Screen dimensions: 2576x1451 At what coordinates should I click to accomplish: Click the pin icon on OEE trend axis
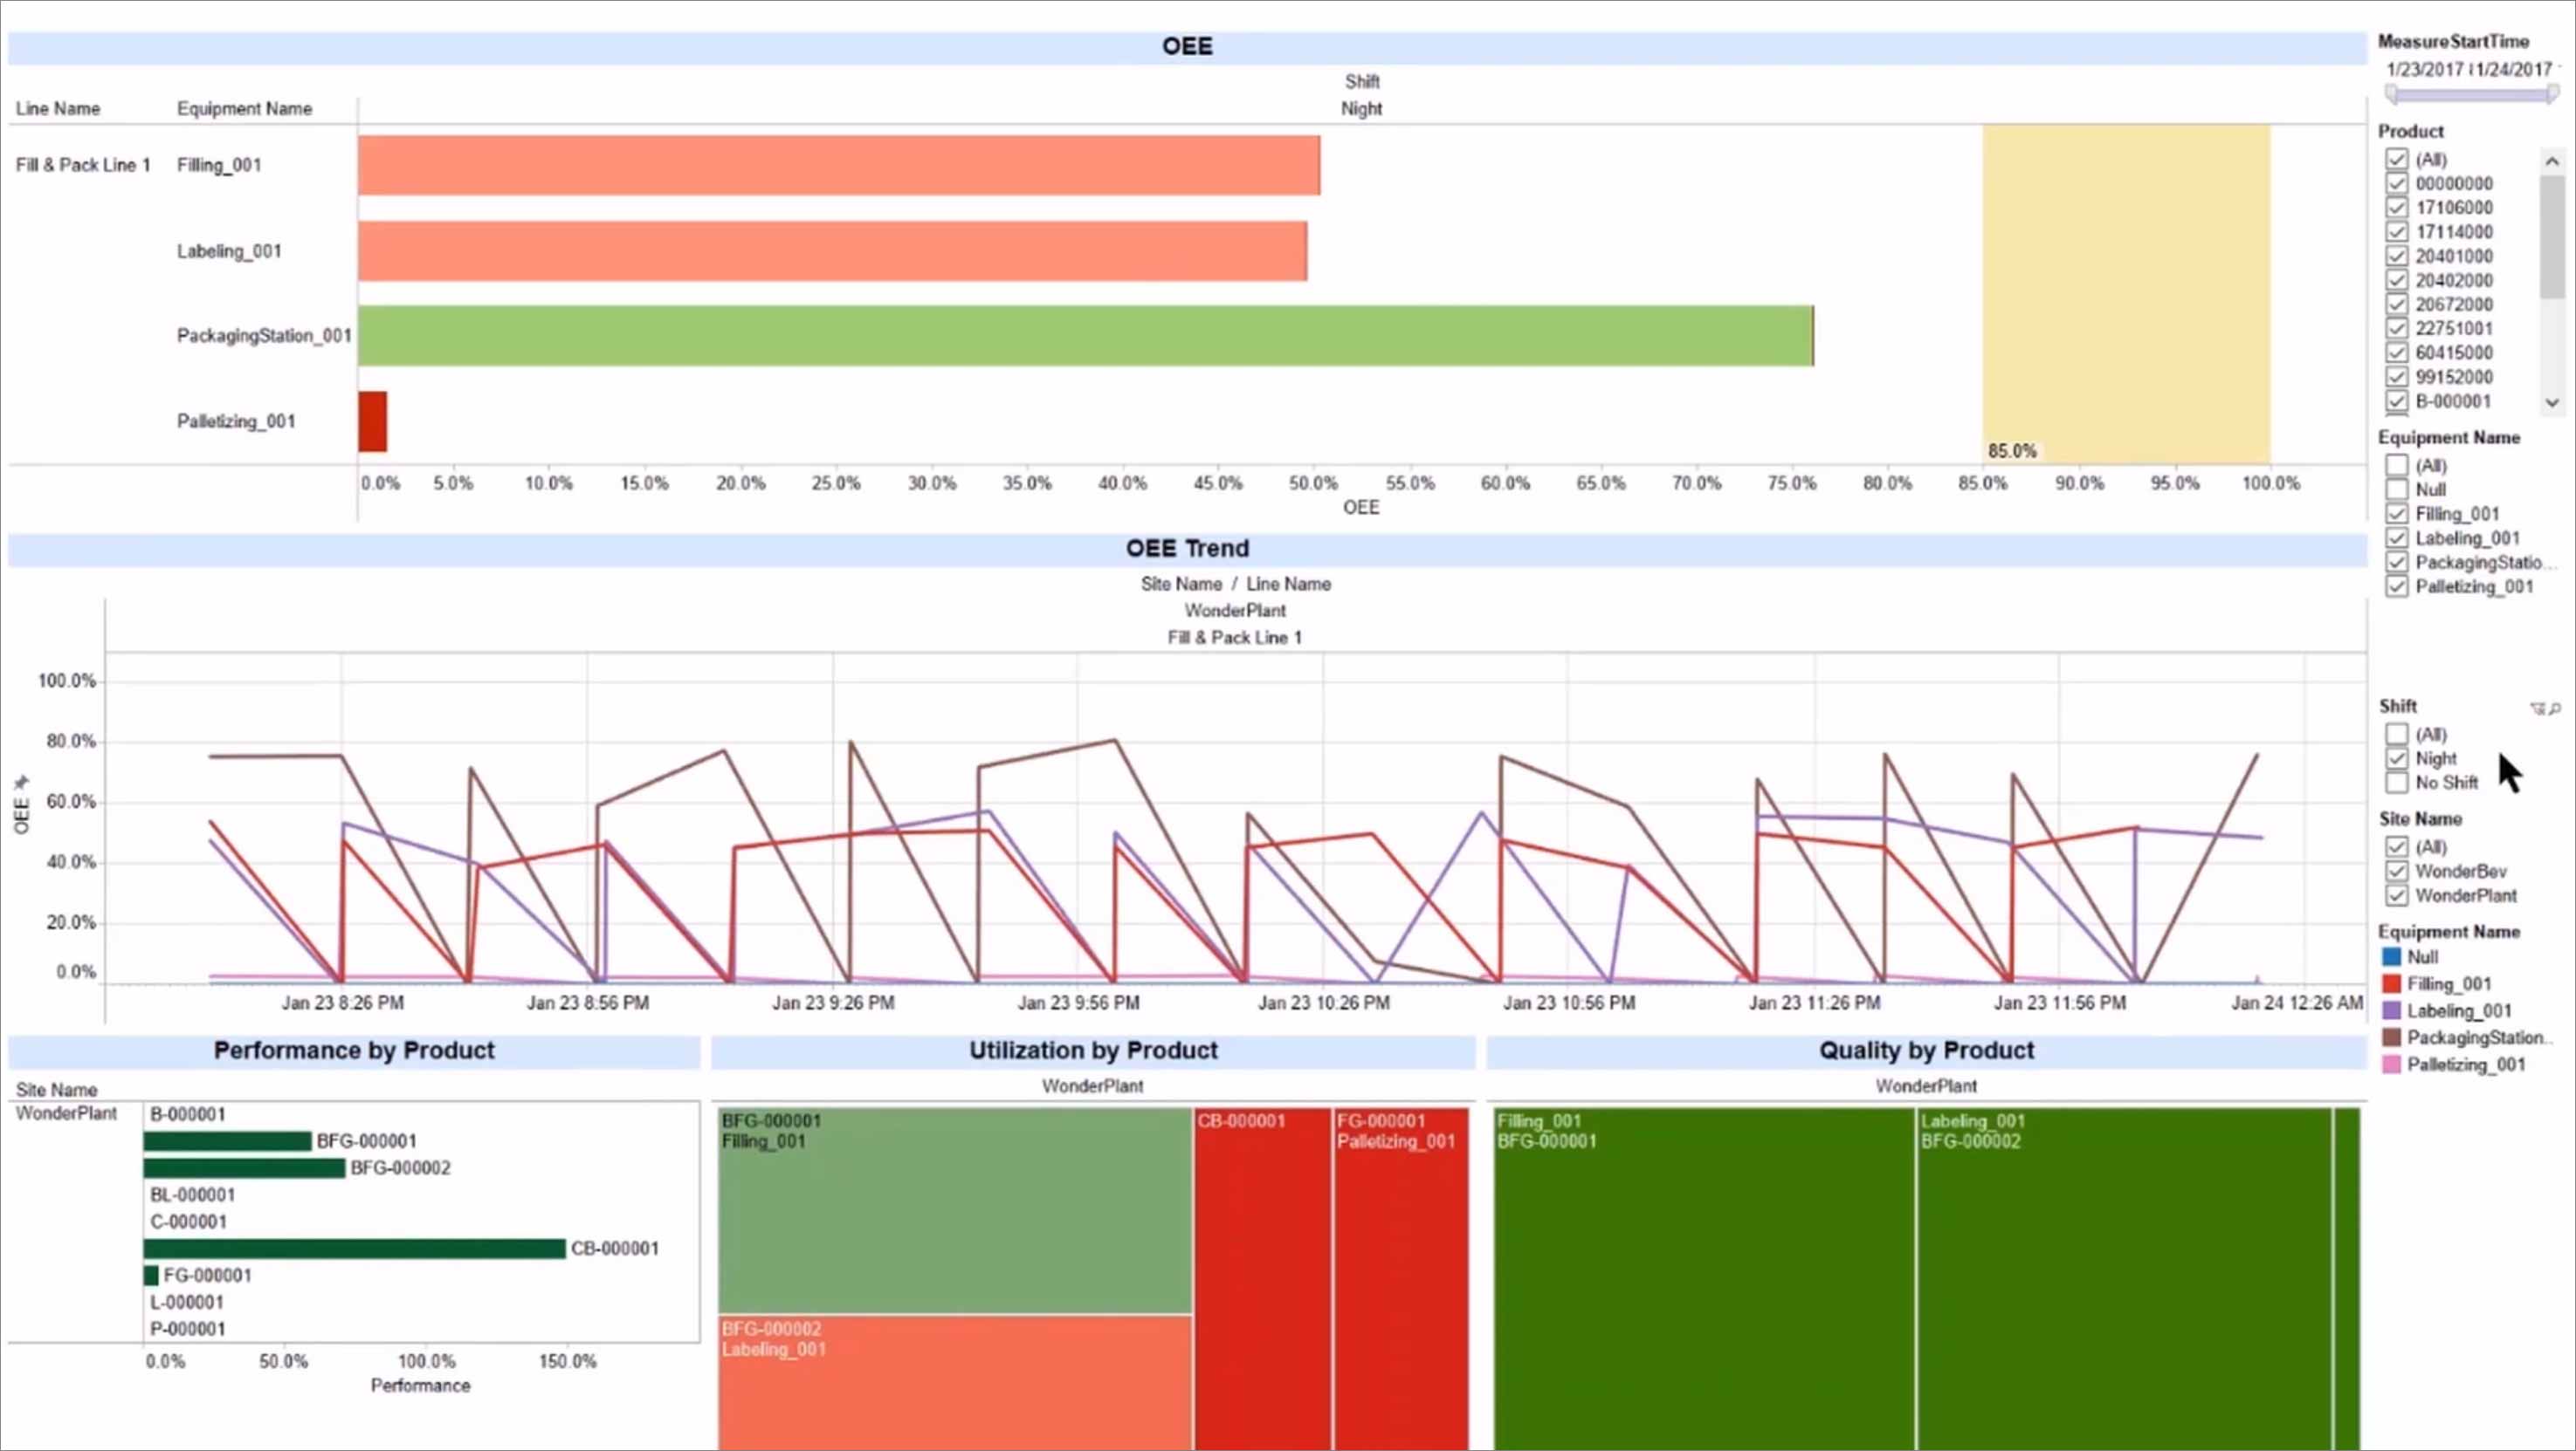[x=22, y=782]
